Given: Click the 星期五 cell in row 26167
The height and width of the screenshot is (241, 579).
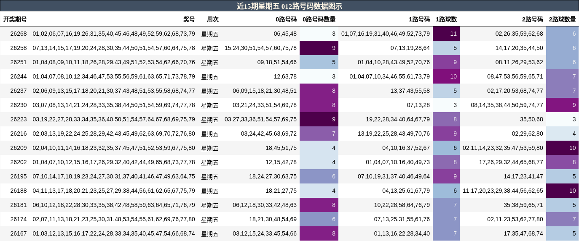Looking at the screenshot, I should click(210, 234).
